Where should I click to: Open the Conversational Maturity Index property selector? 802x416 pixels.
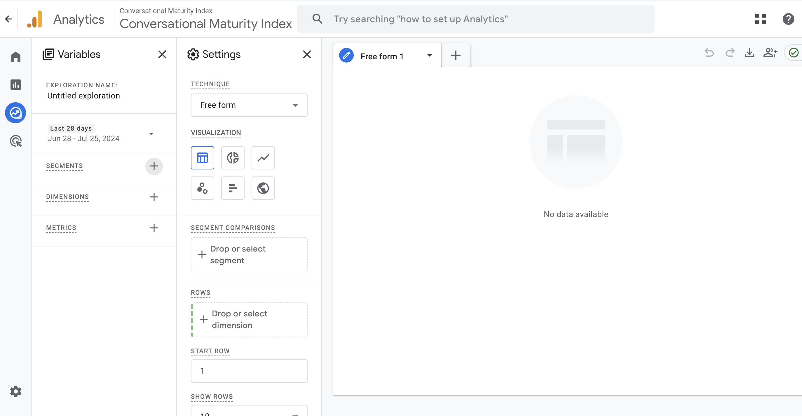click(206, 19)
